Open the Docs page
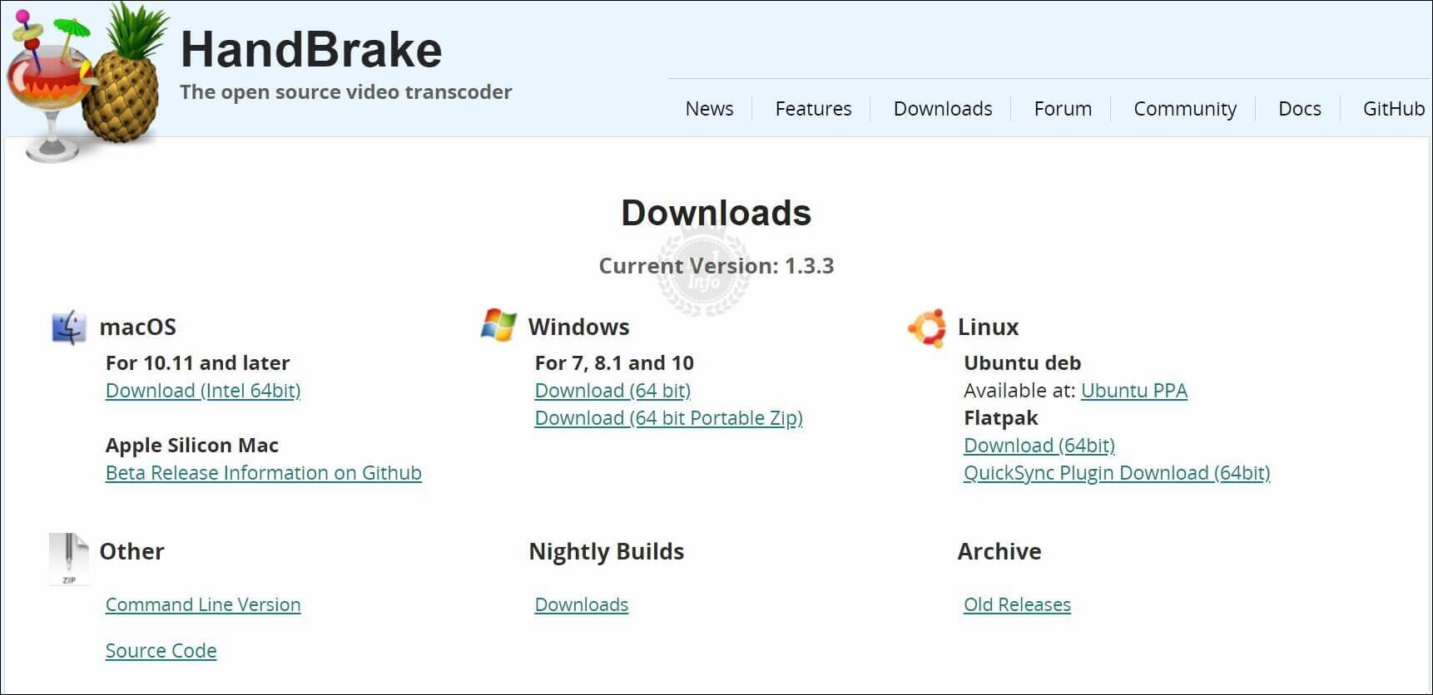 click(x=1300, y=109)
